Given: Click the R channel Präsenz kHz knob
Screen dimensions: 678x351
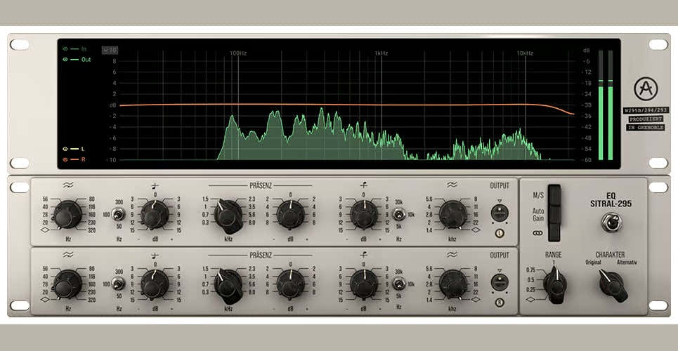Looking at the screenshot, I should (228, 285).
